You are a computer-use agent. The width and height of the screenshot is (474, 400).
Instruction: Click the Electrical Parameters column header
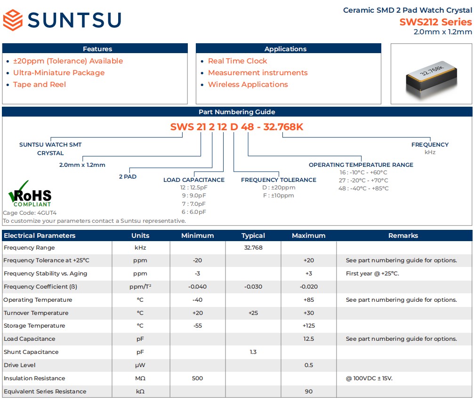click(x=40, y=235)
